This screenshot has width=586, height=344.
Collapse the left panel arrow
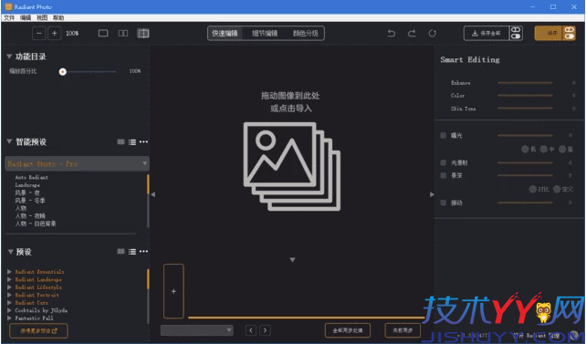pos(152,194)
